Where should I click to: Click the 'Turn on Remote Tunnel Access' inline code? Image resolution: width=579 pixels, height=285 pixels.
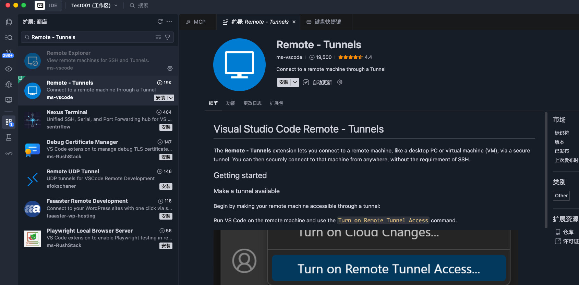click(383, 220)
